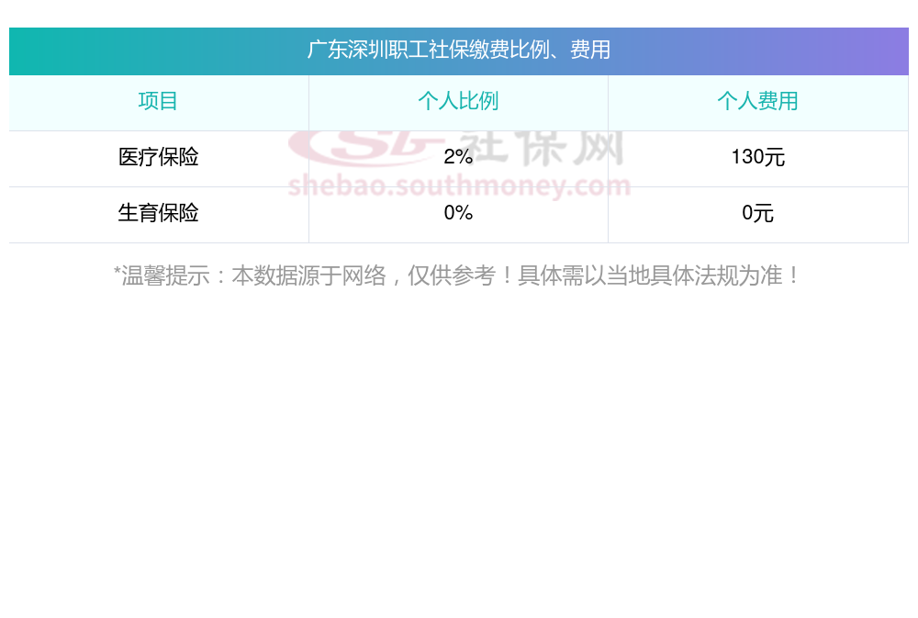
Task: Select the 2% ratio cell
Action: tap(458, 157)
